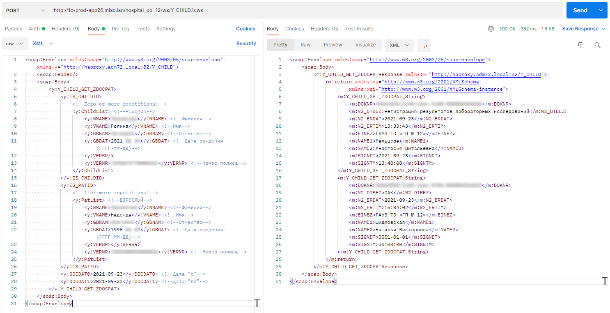Image resolution: width=610 pixels, height=313 pixels.
Task: Open the Send button options arrow
Action: tap(601, 10)
